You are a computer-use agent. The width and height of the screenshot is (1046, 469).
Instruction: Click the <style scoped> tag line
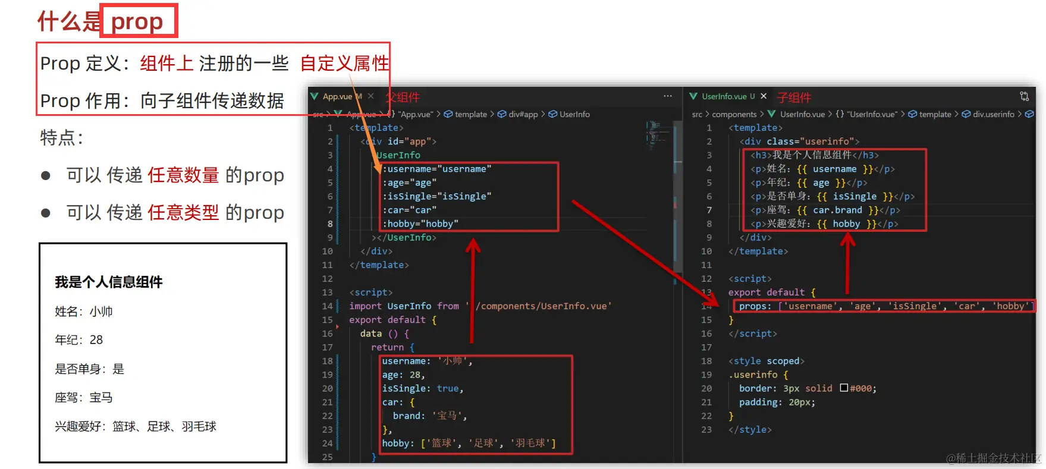pos(767,361)
